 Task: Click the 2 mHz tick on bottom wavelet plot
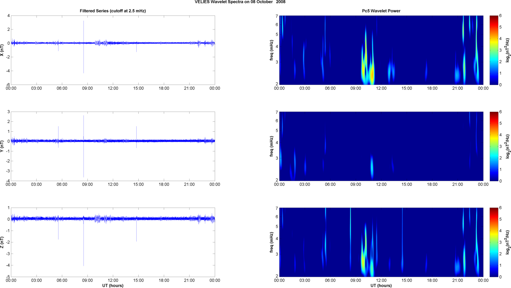[x=277, y=276]
